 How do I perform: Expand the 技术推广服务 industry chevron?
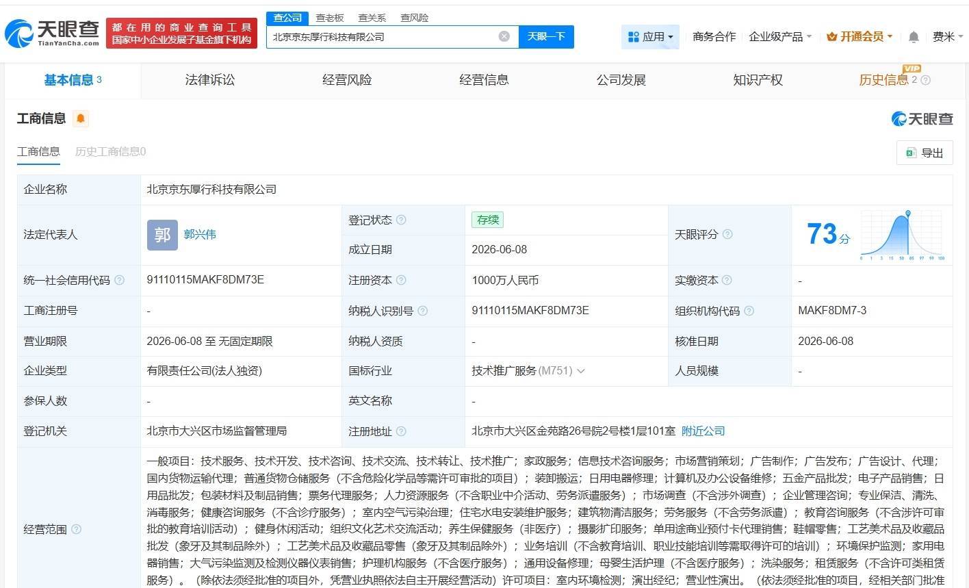(x=581, y=371)
